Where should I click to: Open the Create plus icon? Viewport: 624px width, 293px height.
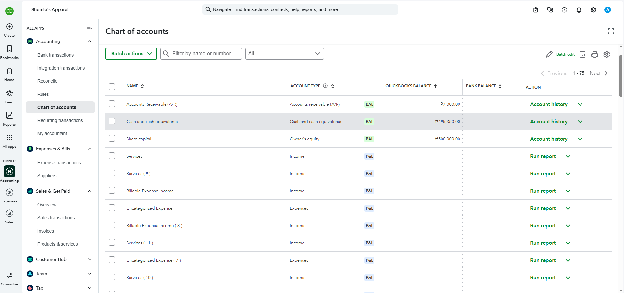click(x=9, y=26)
